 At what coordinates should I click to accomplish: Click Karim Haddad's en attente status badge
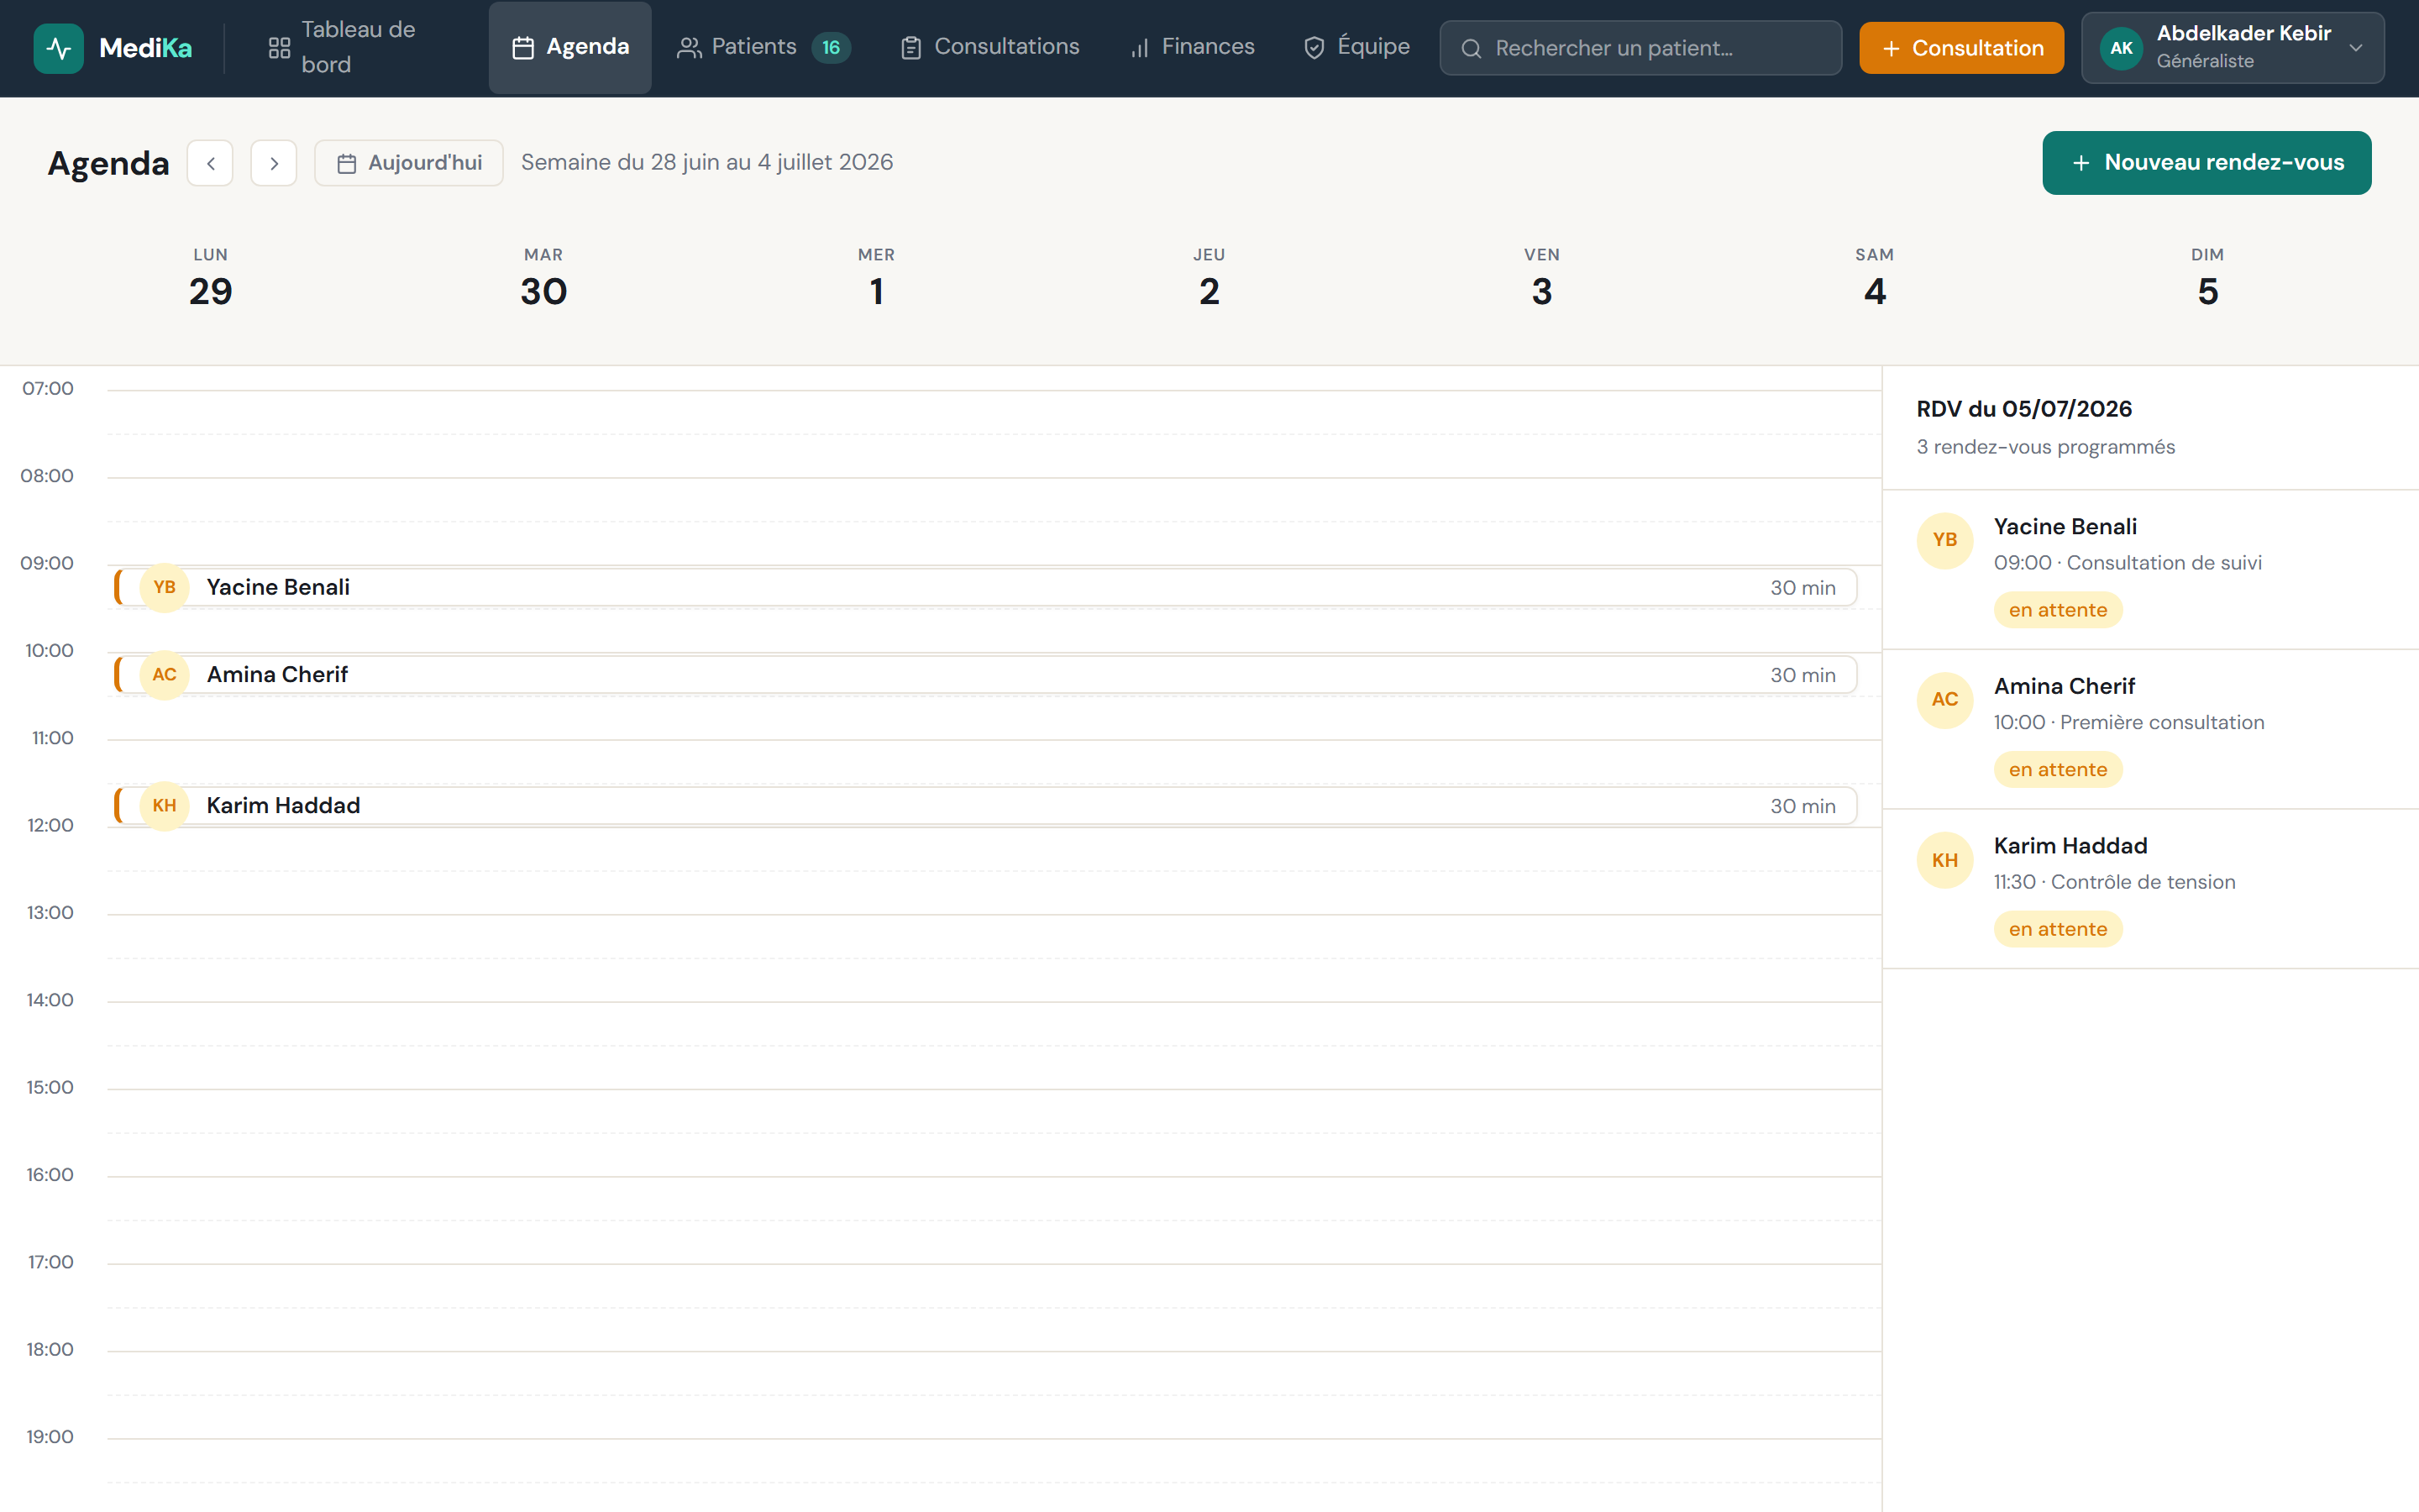2057,930
